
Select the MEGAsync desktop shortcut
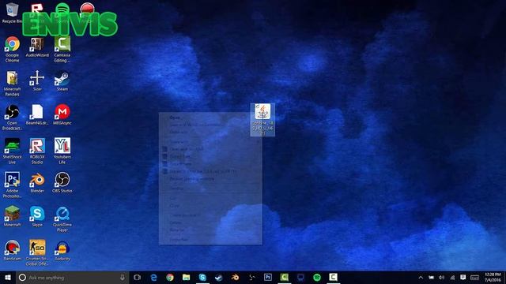coord(62,114)
